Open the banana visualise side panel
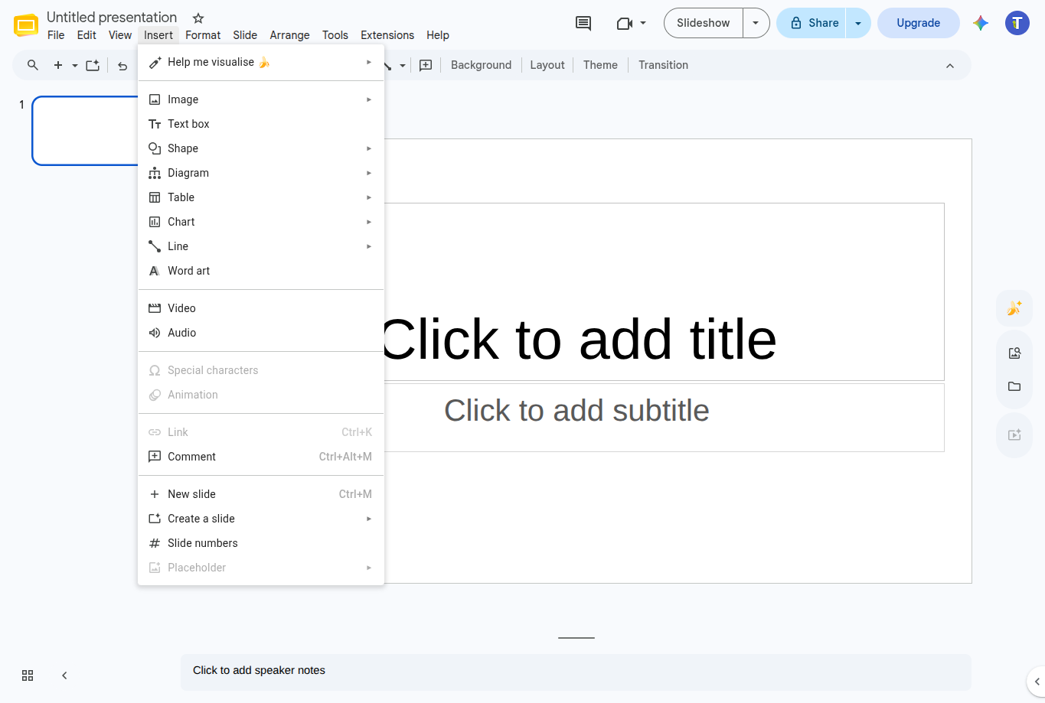The image size is (1045, 703). (x=1014, y=308)
